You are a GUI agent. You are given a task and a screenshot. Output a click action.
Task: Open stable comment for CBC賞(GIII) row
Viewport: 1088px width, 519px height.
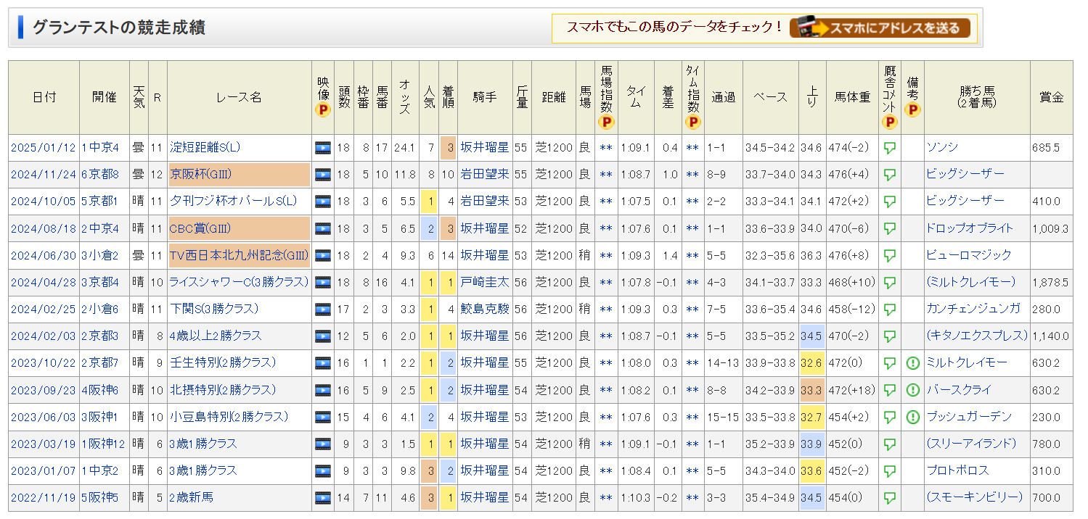pyautogui.click(x=889, y=229)
